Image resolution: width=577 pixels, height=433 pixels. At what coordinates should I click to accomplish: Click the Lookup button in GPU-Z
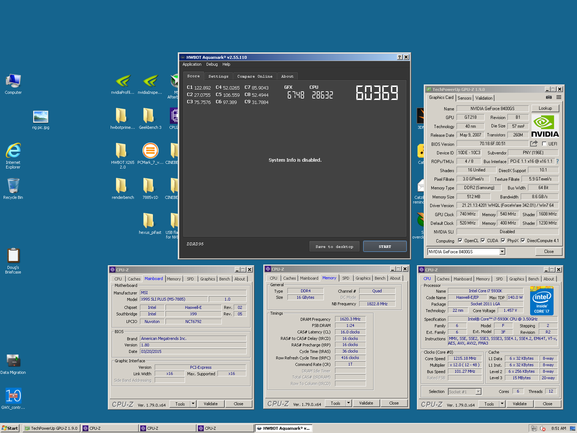click(545, 108)
